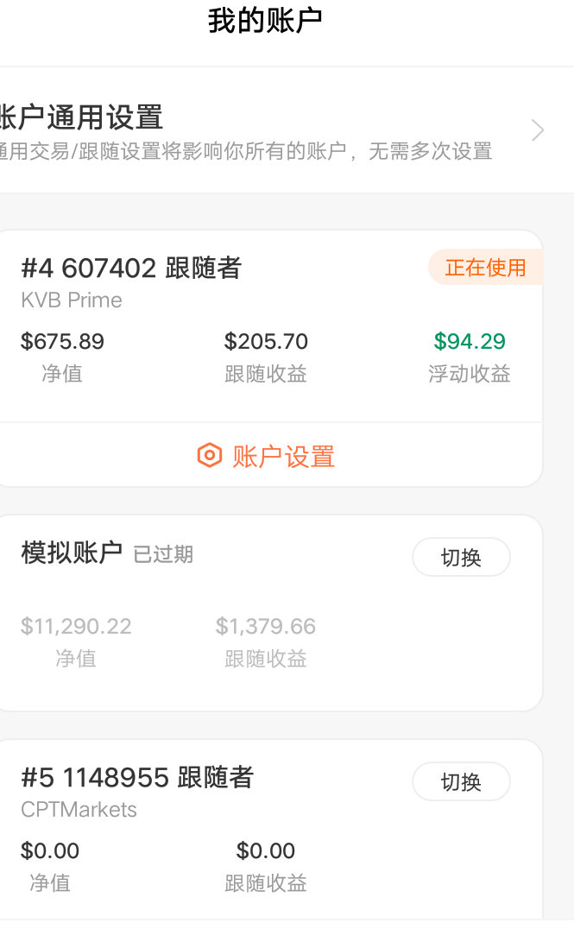Click the 账户设置 orange text link
This screenshot has width=574, height=929.
pos(283,456)
